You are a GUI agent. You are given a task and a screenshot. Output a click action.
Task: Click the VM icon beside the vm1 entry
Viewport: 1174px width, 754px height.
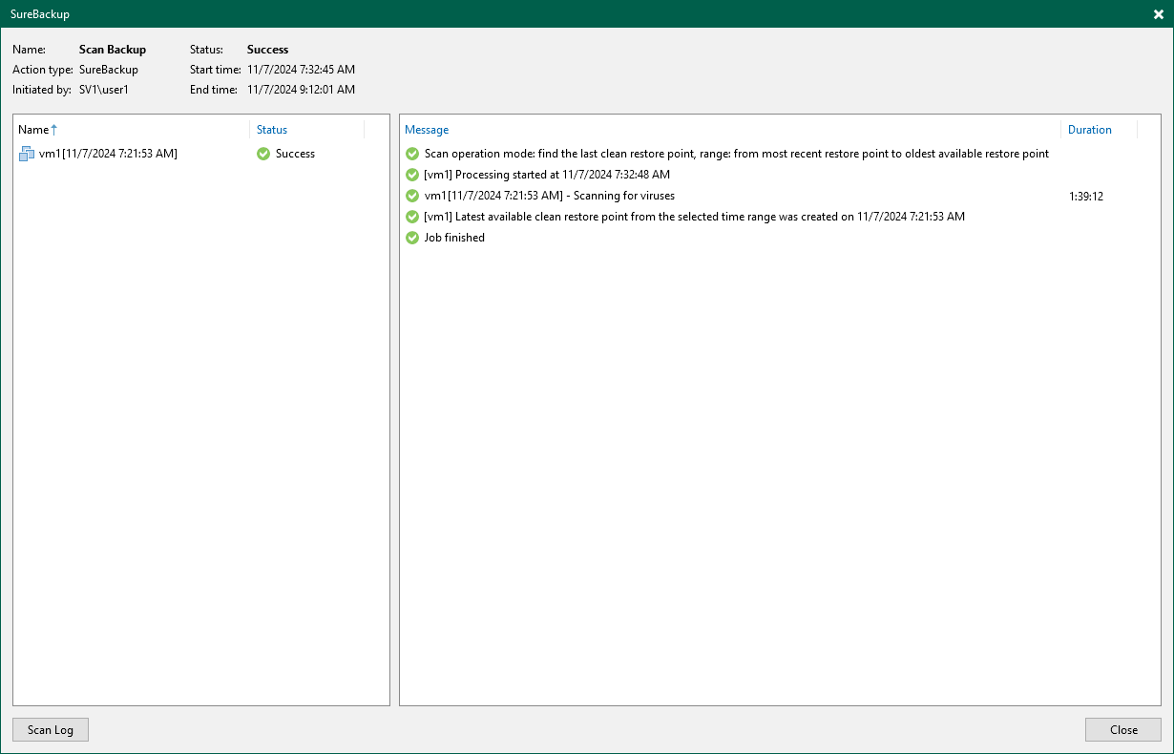coord(27,153)
